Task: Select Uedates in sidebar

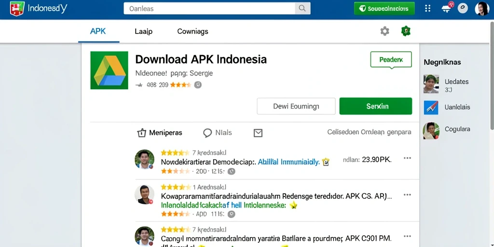Action: pyautogui.click(x=456, y=82)
